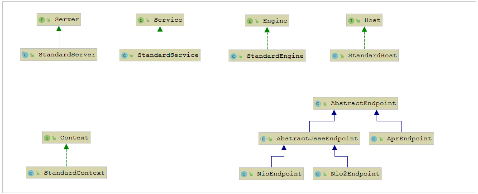The image size is (478, 194).
Task: Click the class icon on the NioEndpoint node
Action: 244,174
